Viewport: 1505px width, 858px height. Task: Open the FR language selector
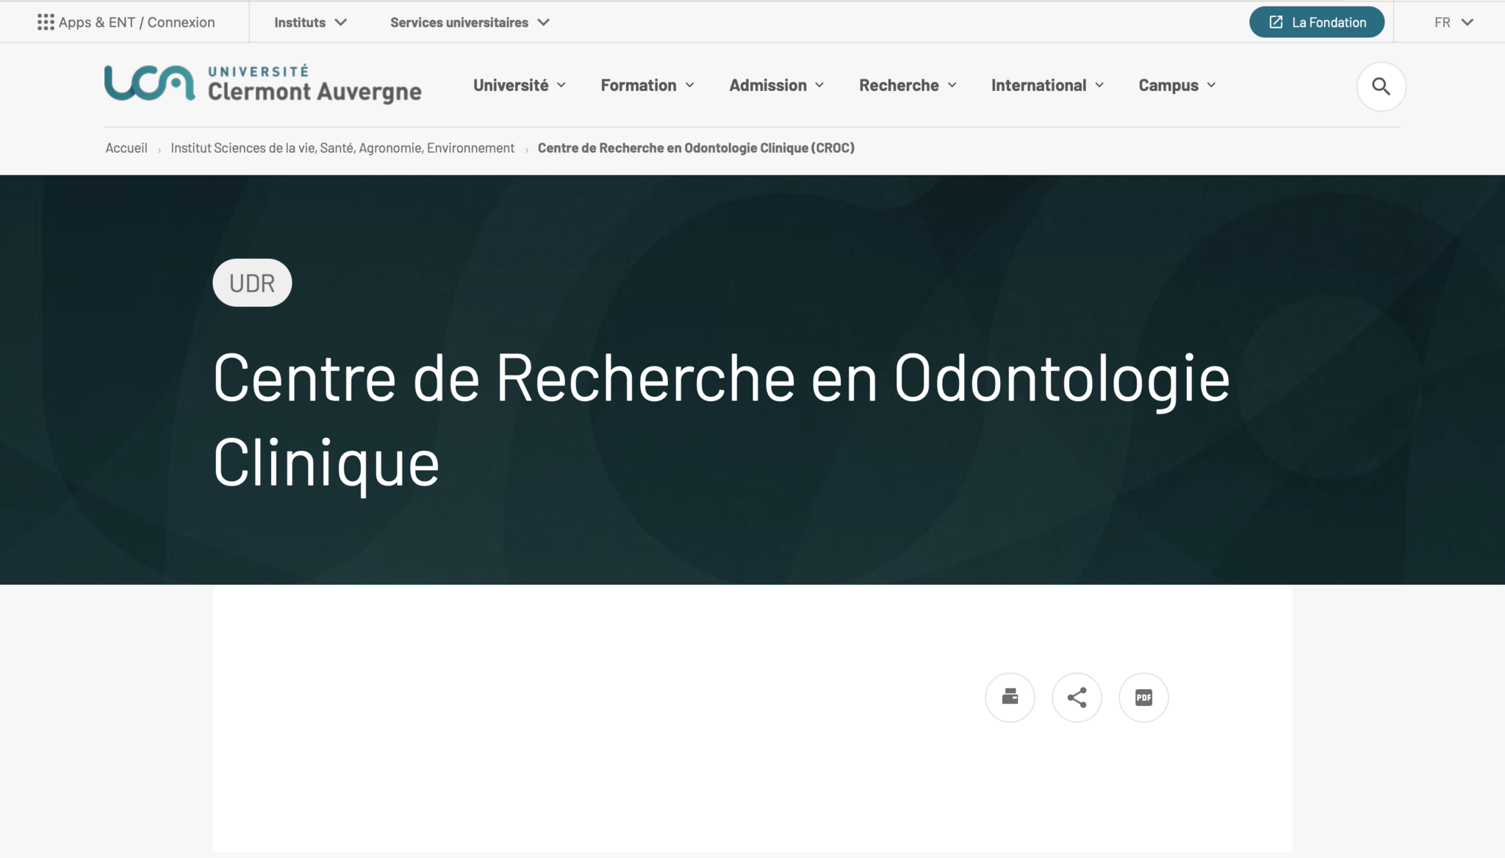[1454, 22]
